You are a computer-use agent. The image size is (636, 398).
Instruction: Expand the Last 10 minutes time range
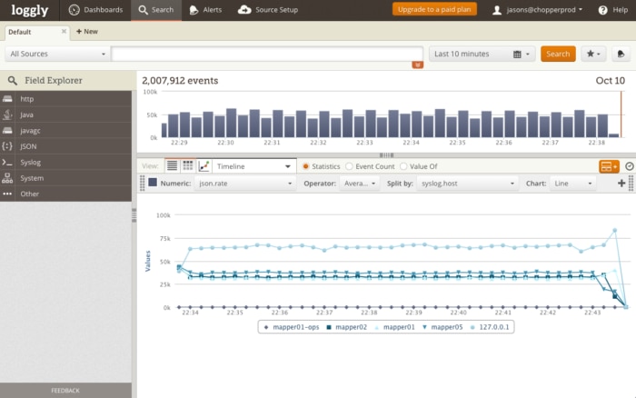pyautogui.click(x=482, y=54)
